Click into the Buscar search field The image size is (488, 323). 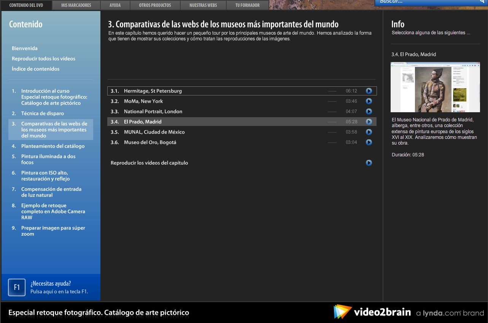426,2
